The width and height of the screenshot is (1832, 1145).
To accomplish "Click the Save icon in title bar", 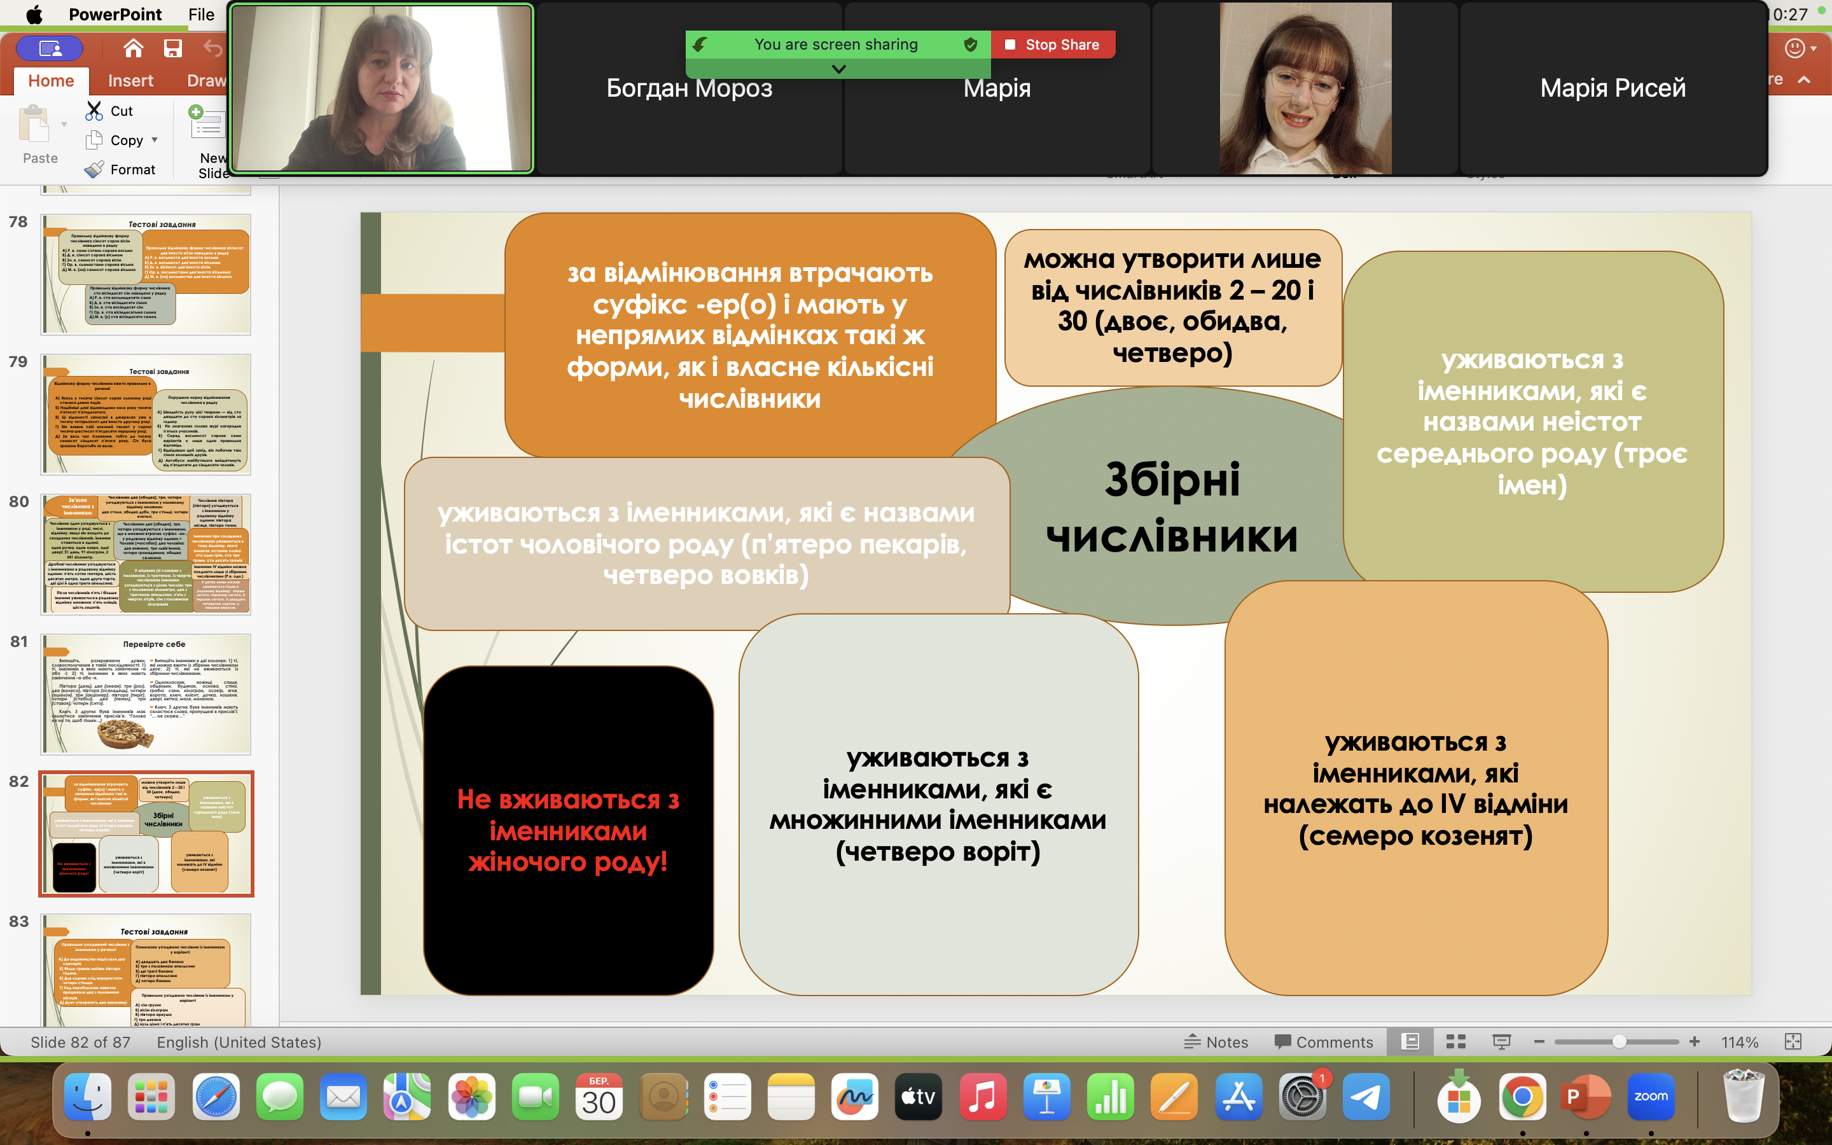I will [x=172, y=48].
